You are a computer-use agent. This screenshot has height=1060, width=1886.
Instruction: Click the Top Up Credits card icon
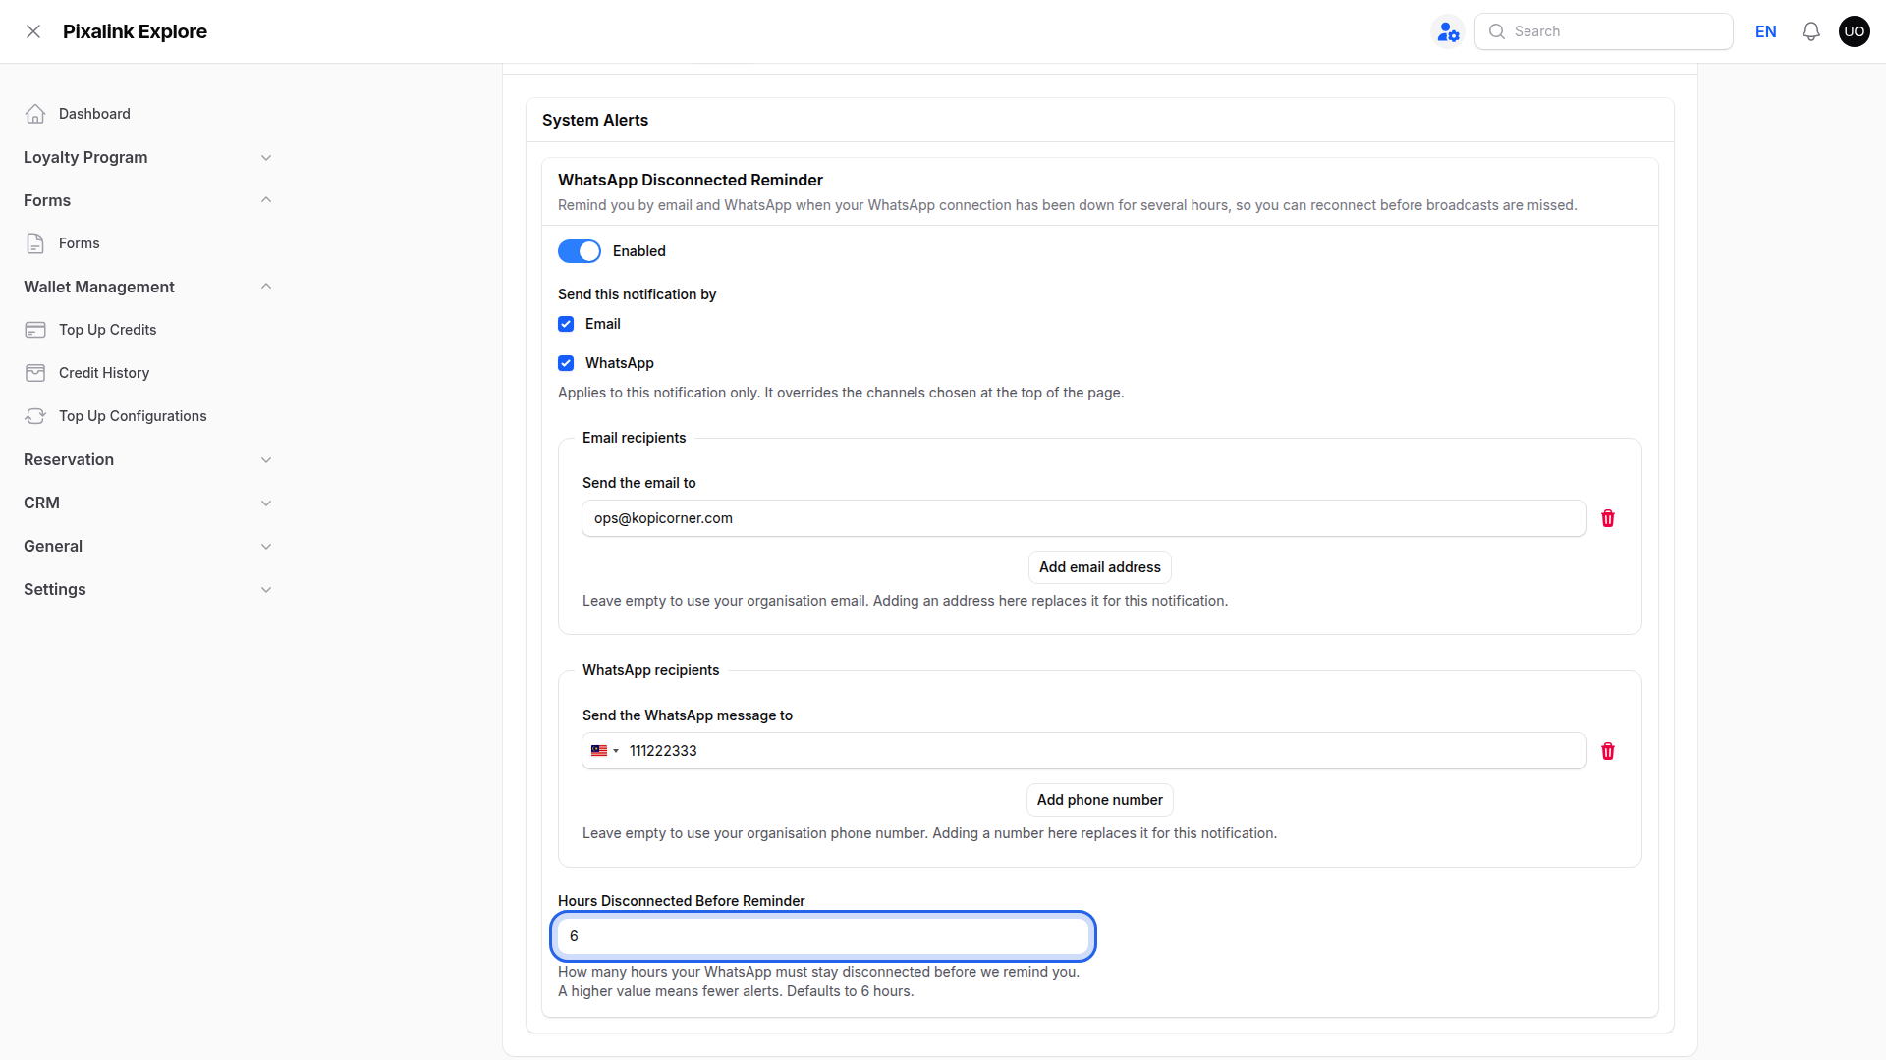tap(35, 330)
